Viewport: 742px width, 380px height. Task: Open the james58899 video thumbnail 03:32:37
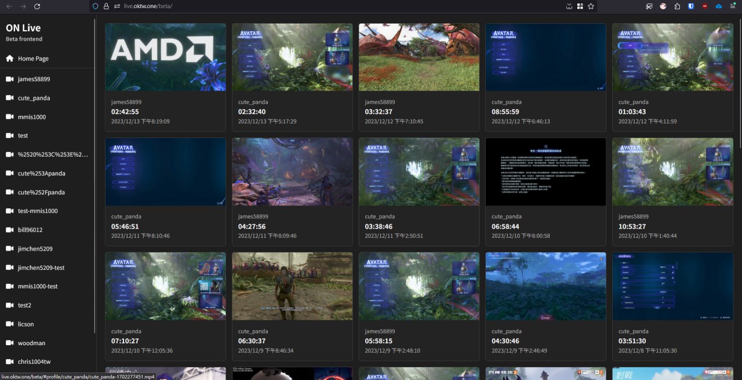tap(419, 57)
